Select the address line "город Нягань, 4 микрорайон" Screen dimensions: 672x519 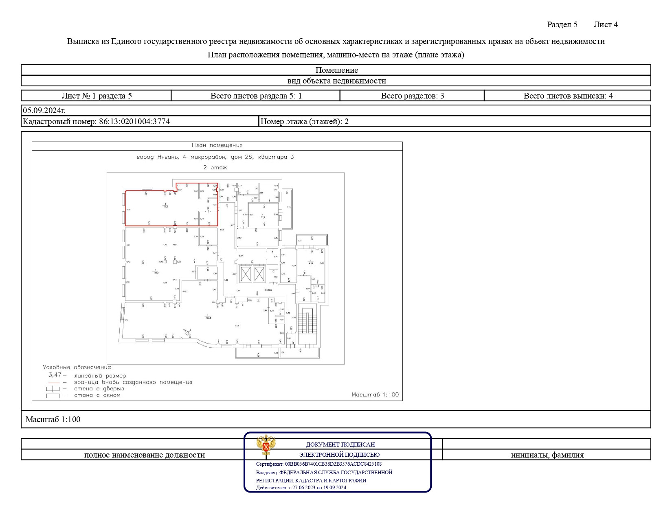(x=215, y=157)
